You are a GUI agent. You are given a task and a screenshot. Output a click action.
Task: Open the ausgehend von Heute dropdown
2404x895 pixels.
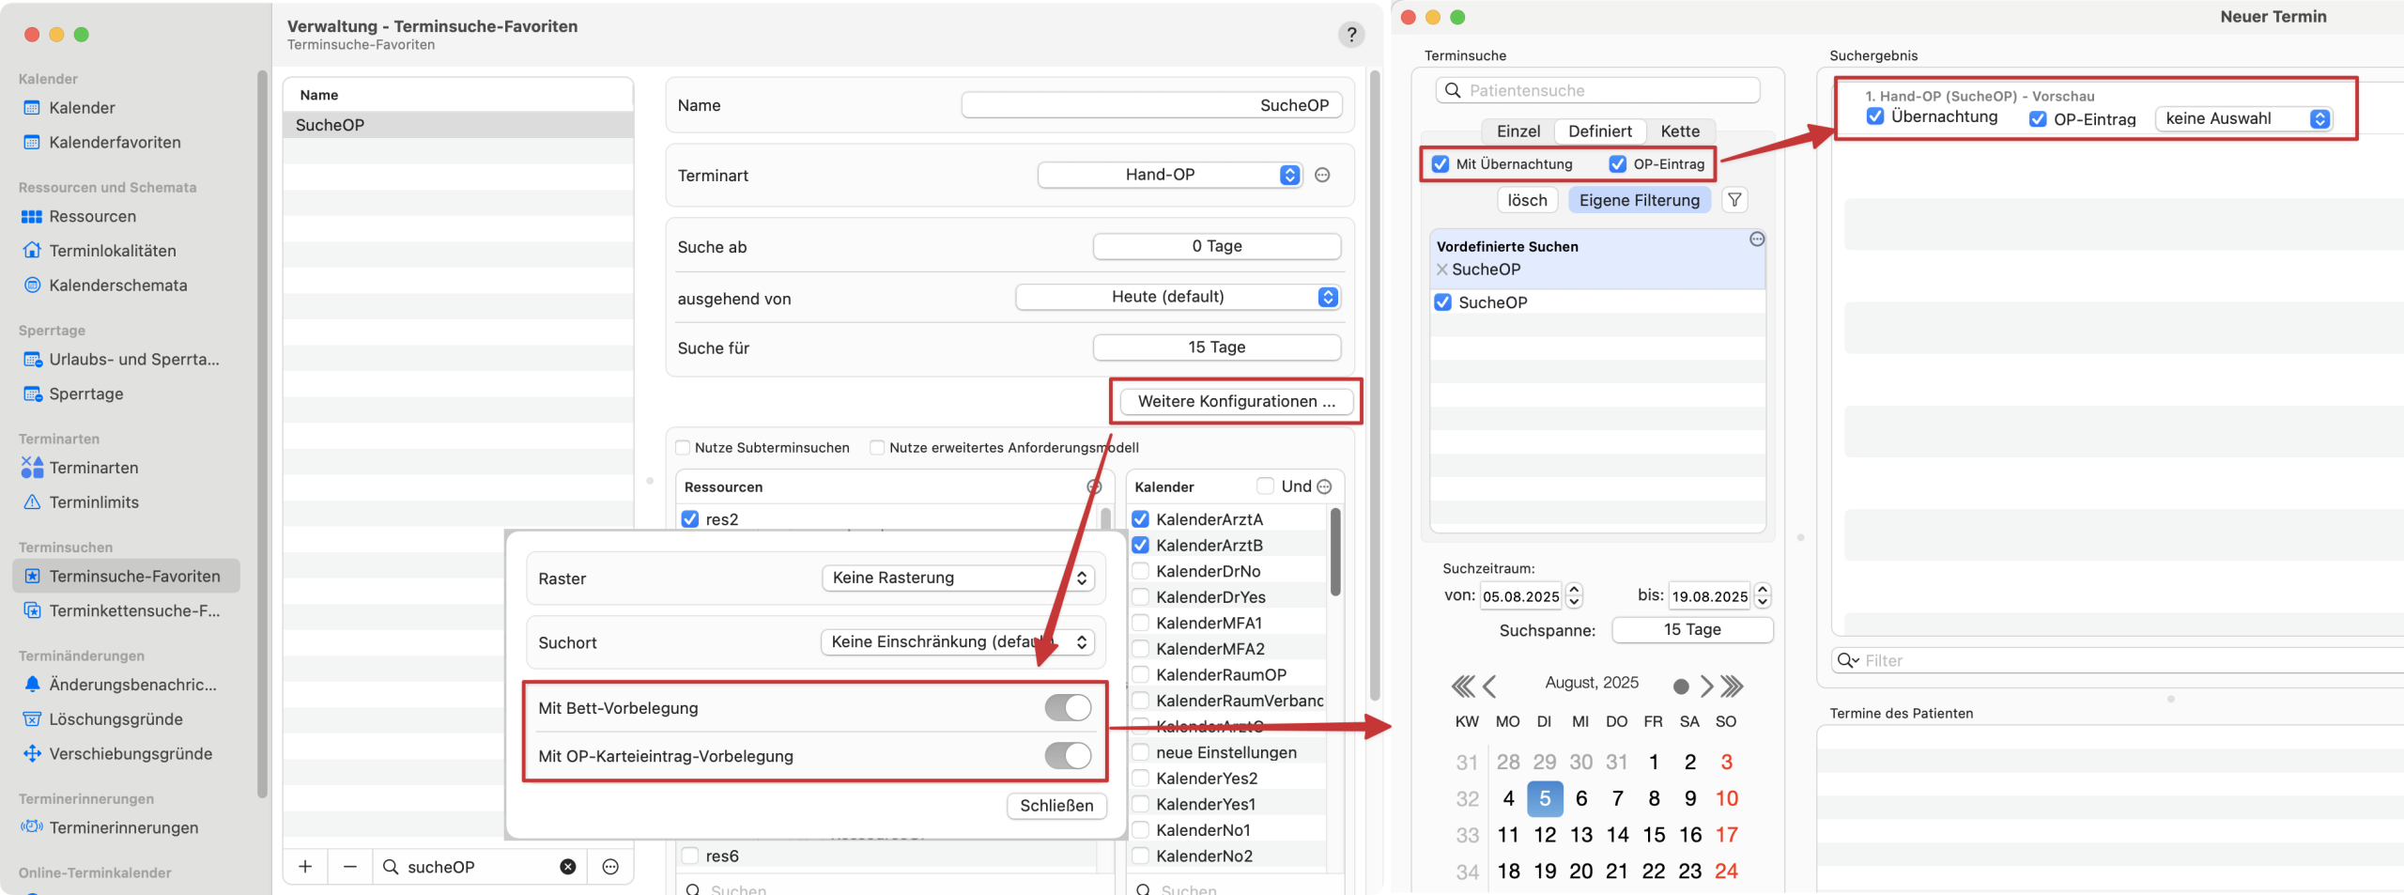point(1178,298)
